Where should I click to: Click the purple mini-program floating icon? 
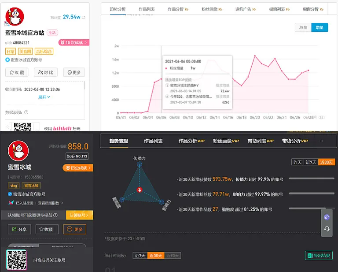tap(327, 217)
